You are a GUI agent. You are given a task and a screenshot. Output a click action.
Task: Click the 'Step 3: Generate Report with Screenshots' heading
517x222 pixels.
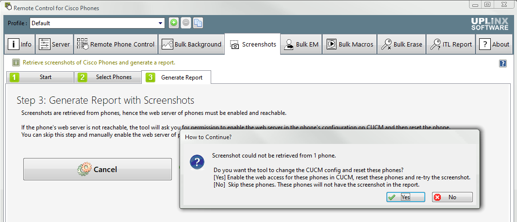[105, 100]
